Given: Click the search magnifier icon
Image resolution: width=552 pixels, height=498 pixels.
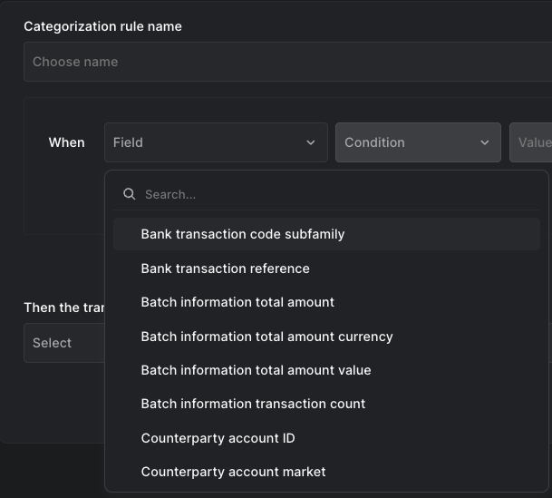Looking at the screenshot, I should click(130, 194).
